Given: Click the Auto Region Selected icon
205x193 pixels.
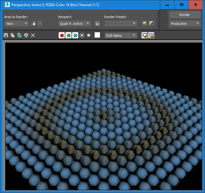Looking at the screenshot, I should click(x=40, y=23).
